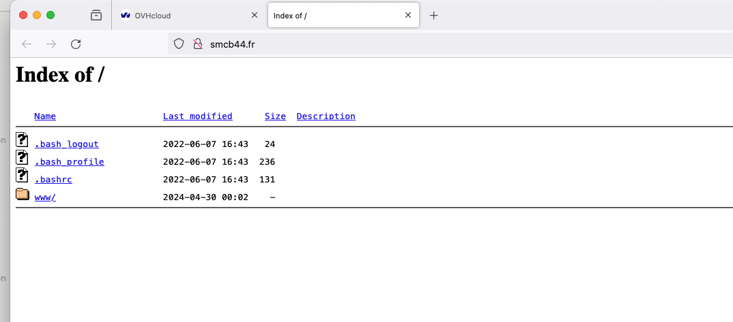Screen dimensions: 733x322
Task: Sort listing by Size column
Action: [x=275, y=116]
